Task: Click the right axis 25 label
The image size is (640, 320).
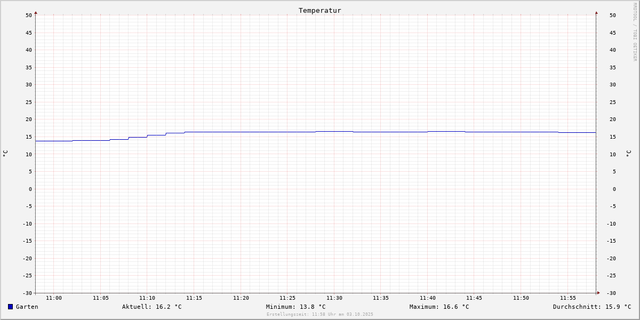Action: pyautogui.click(x=613, y=102)
